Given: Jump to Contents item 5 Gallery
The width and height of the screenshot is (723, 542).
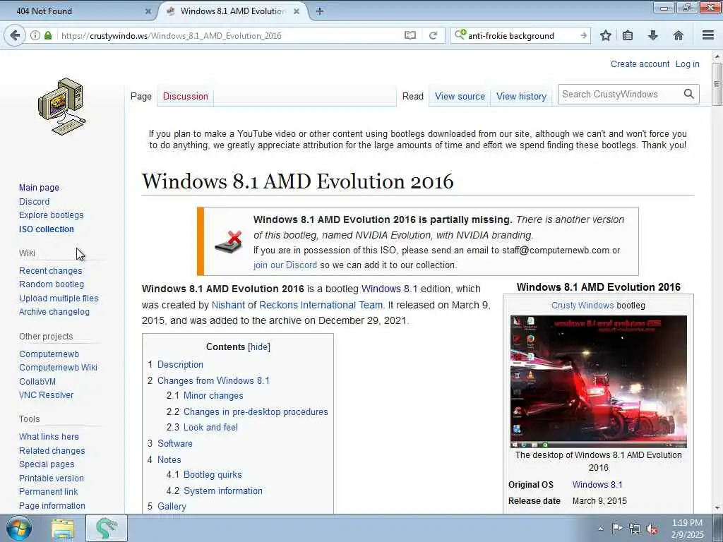Looking at the screenshot, I should (172, 506).
